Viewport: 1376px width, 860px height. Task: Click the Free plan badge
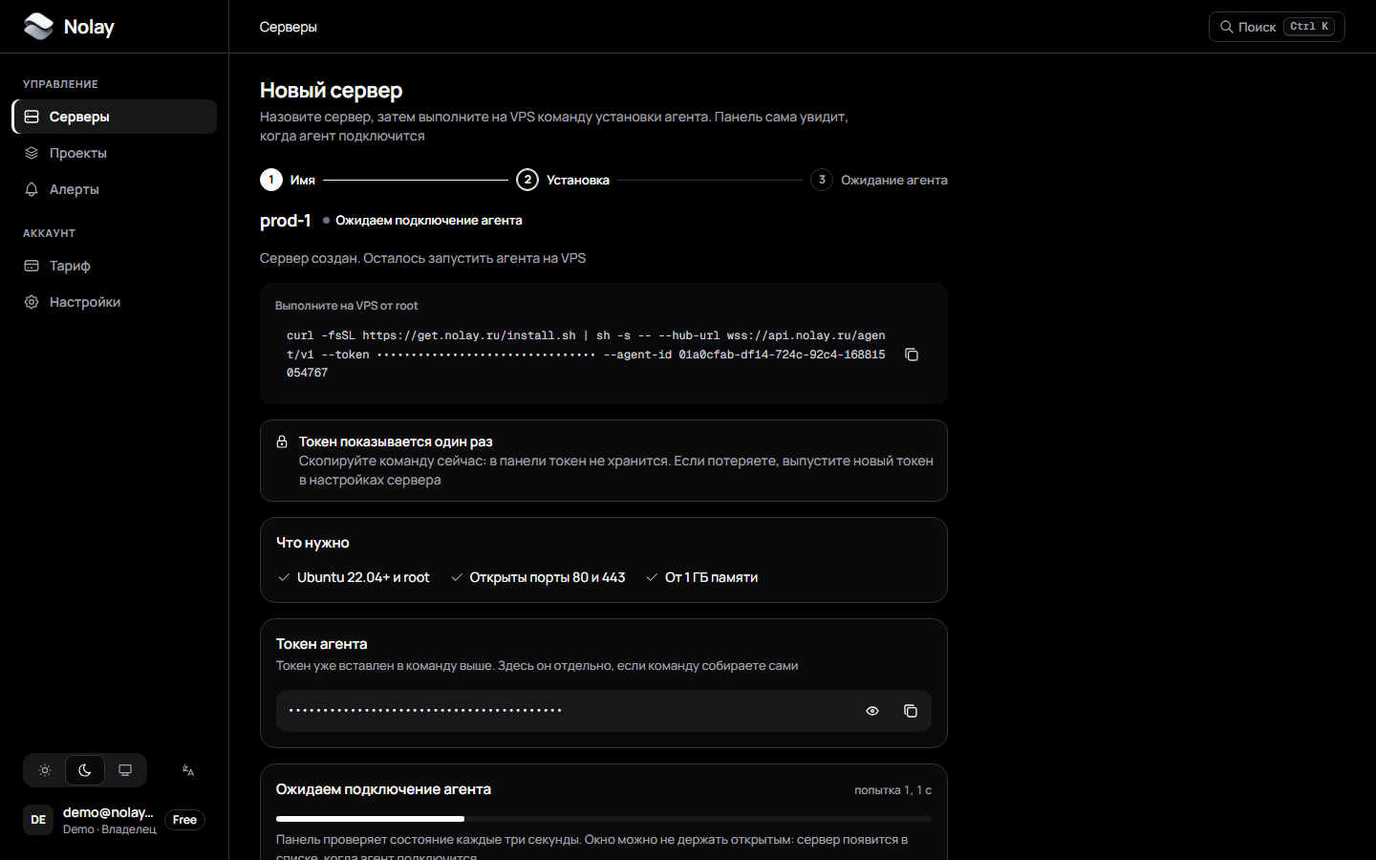tap(184, 820)
